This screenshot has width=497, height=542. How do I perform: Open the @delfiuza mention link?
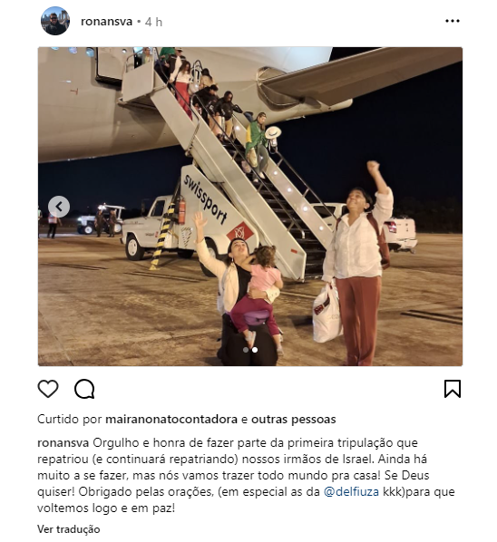(351, 491)
